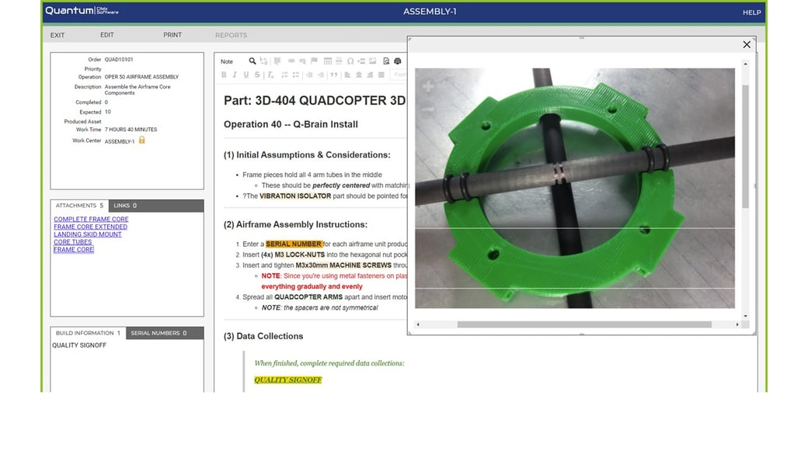Click the black Print icon in editor toolbar
Viewport: 808px width, 454px height.
[398, 61]
